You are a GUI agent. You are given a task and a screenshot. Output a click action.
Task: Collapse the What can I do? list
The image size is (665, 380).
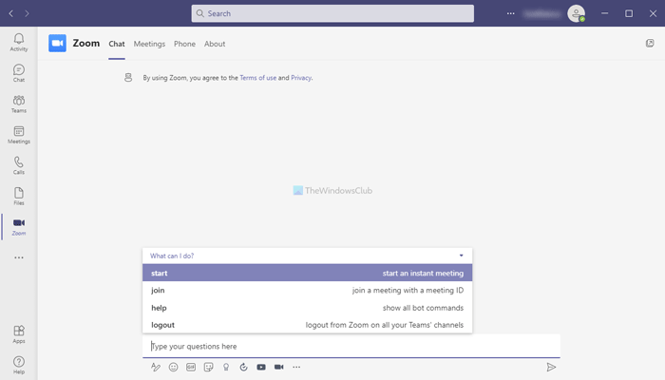461,256
